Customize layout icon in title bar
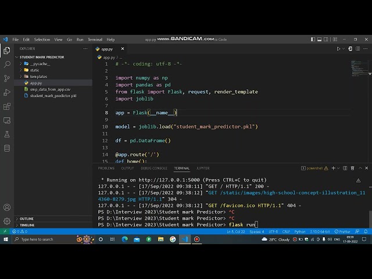 click(x=335, y=40)
